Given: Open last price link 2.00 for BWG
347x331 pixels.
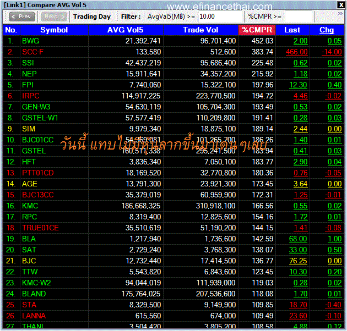Looking at the screenshot, I should point(301,41).
